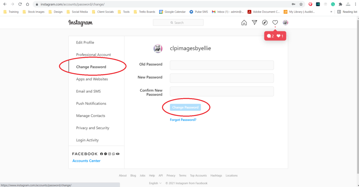Open the API footer link
The height and width of the screenshot is (187, 359).
coord(161,175)
